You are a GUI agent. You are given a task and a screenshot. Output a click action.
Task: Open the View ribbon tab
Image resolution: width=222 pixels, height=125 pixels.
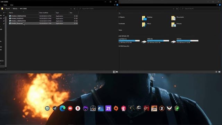pos(11,5)
